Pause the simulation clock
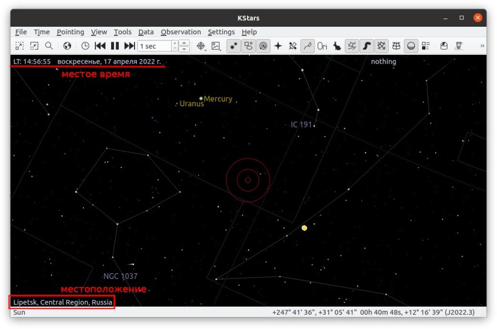This screenshot has width=497, height=329. (115, 46)
